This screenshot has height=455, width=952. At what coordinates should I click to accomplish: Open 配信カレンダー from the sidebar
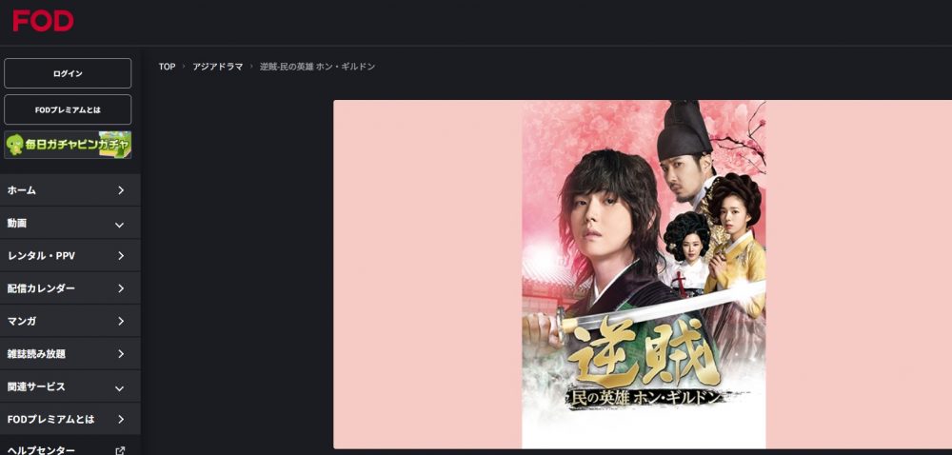point(69,288)
